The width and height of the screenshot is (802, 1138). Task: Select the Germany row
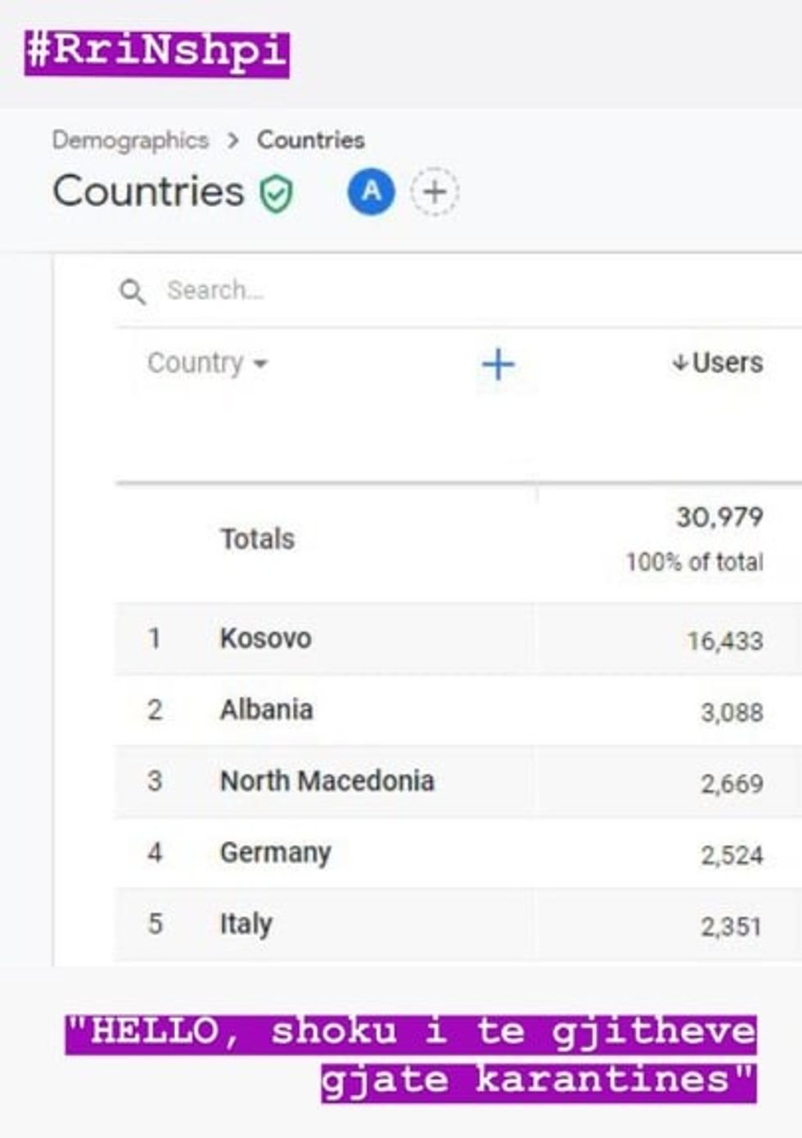point(275,852)
